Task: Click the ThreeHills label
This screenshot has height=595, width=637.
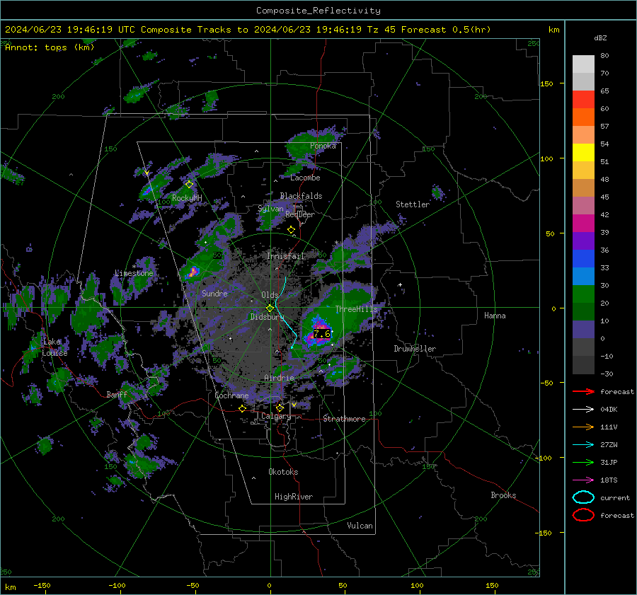Action: pos(356,309)
